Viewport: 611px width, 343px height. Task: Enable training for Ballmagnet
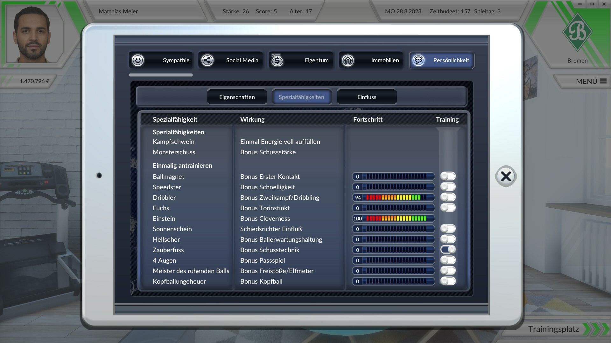tap(448, 176)
